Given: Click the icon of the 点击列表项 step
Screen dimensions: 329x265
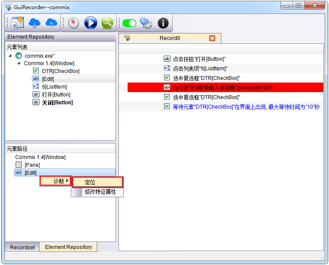Looking at the screenshot, I should 167,68.
